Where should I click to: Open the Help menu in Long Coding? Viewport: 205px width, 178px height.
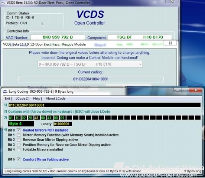pyautogui.click(x=37, y=99)
